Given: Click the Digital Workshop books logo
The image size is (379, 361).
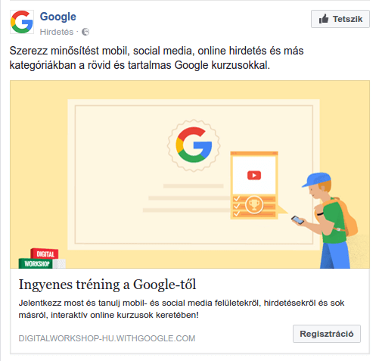Looking at the screenshot, I should click(42, 258).
